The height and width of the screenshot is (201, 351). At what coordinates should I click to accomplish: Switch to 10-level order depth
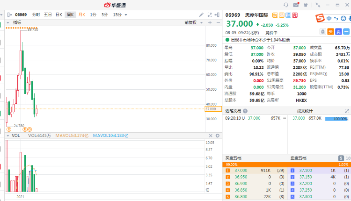point(347,158)
